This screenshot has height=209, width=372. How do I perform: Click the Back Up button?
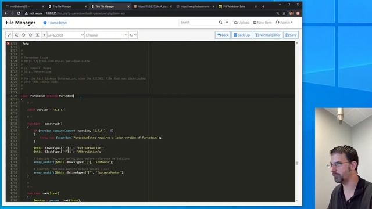242,35
